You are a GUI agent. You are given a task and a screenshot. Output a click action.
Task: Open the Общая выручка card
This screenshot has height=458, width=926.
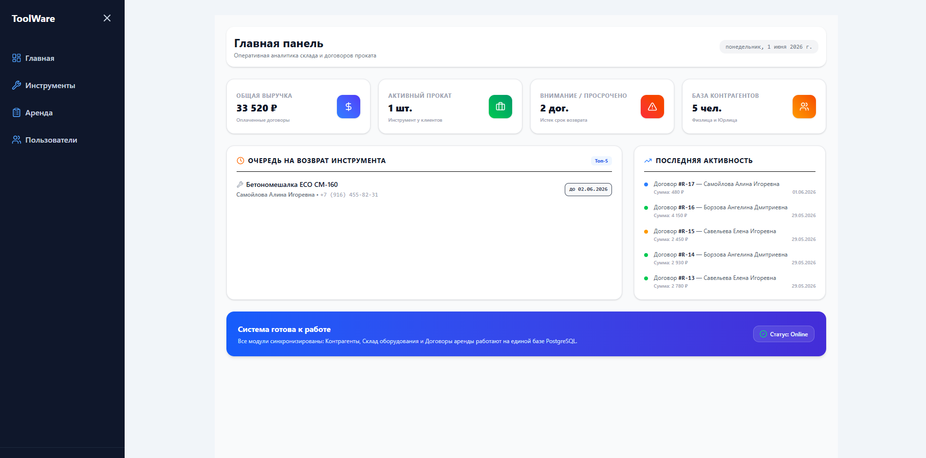(298, 107)
